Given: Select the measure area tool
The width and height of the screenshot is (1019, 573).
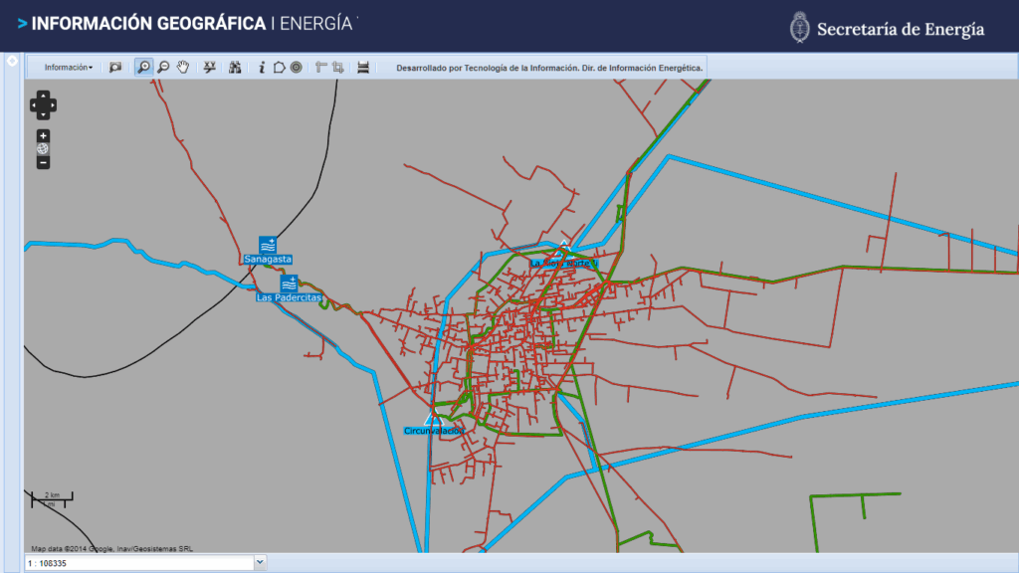Looking at the screenshot, I should point(338,68).
